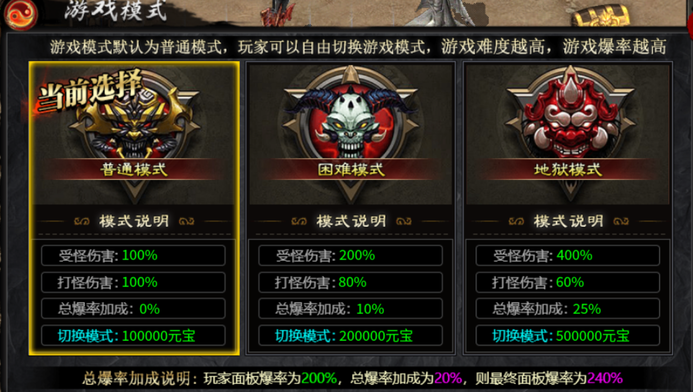The width and height of the screenshot is (693, 392).
Task: Click 模式说明 header under 普通模式
Action: point(134,221)
